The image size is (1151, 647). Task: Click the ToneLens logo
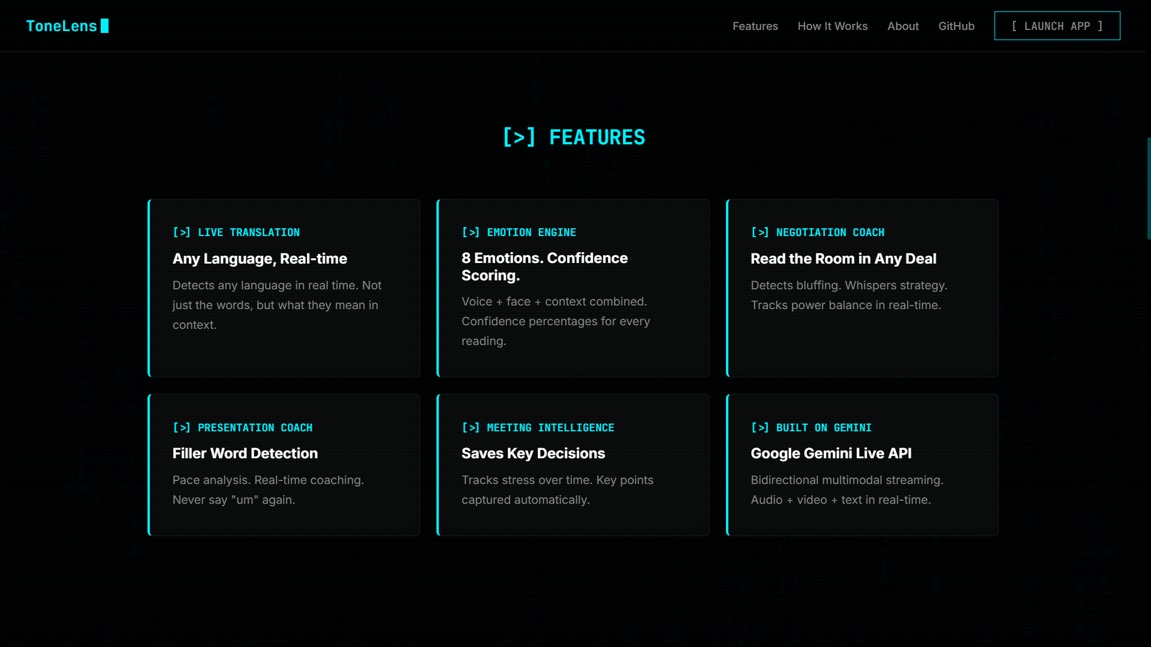(x=61, y=26)
